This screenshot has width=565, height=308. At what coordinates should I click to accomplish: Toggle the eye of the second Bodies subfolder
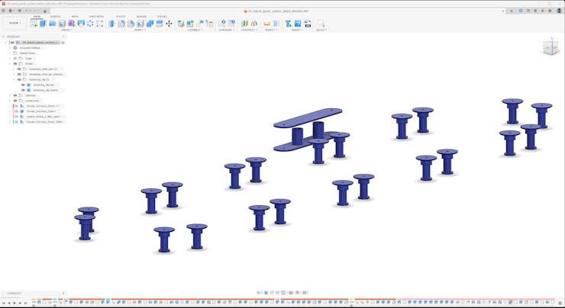[x=19, y=74]
